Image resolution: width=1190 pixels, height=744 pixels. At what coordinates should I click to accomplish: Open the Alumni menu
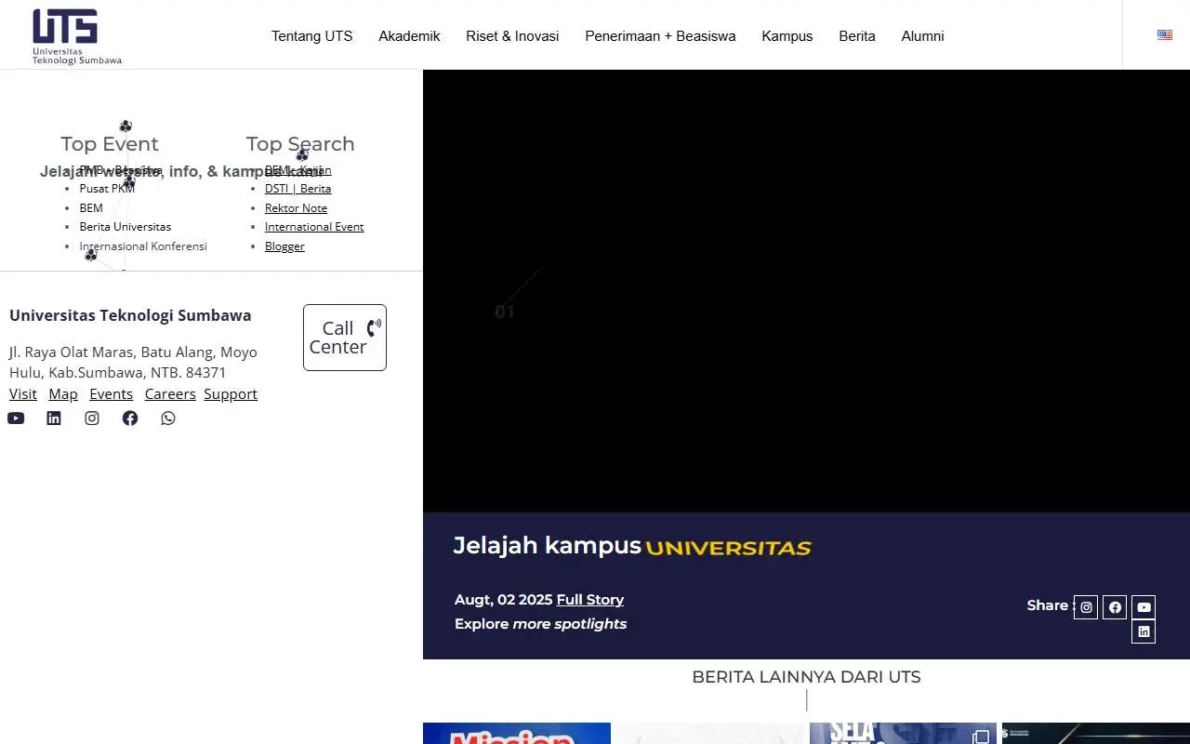click(x=922, y=36)
